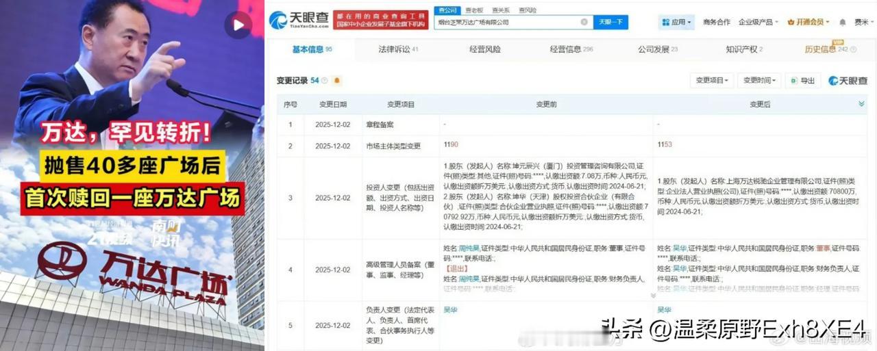Image resolution: width=877 pixels, height=351 pixels.
Task: Go to the 知识产权 tab
Action: click(744, 49)
